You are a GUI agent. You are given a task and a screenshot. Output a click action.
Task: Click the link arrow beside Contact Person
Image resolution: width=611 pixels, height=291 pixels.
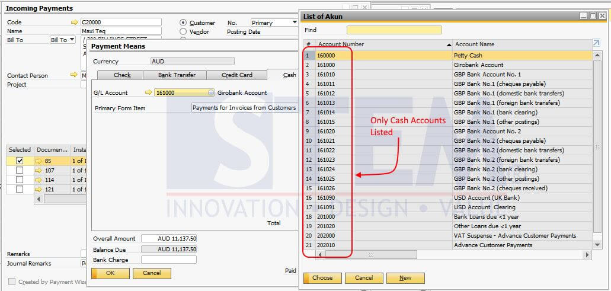[75, 75]
